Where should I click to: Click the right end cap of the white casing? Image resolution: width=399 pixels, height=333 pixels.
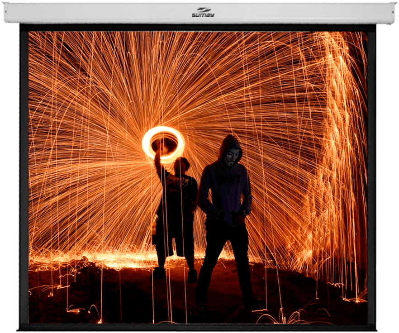[392, 13]
